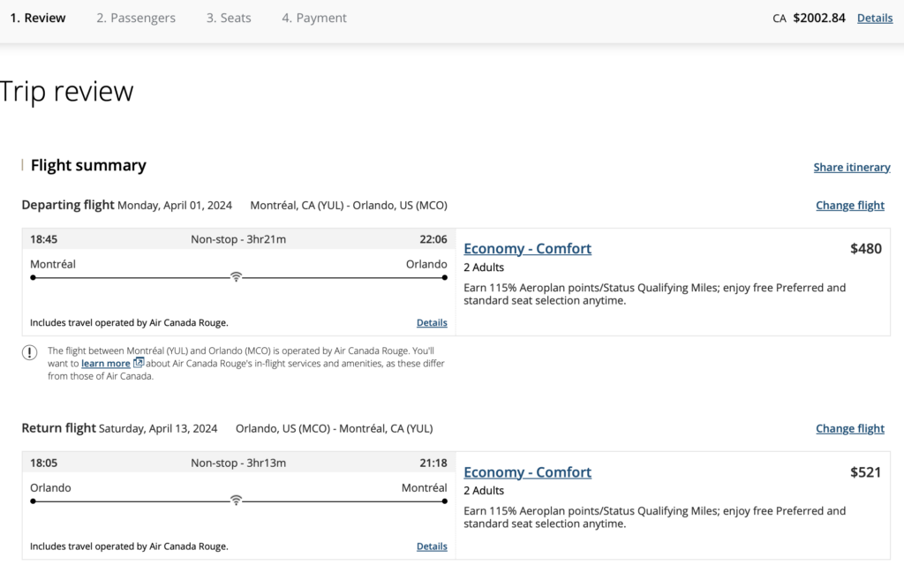This screenshot has height=565, width=904.
Task: Click the Wi-Fi icon on the departing flight
Action: point(236,277)
